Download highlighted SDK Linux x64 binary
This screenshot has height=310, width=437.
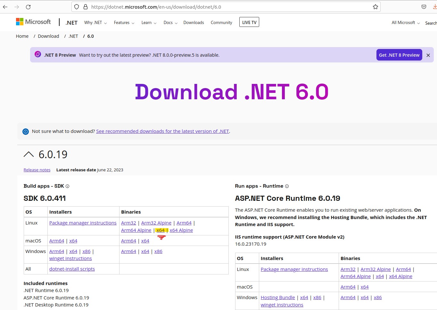click(161, 230)
